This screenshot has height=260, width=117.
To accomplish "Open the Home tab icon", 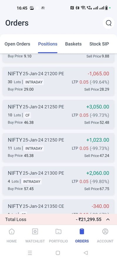I will point(11,231).
